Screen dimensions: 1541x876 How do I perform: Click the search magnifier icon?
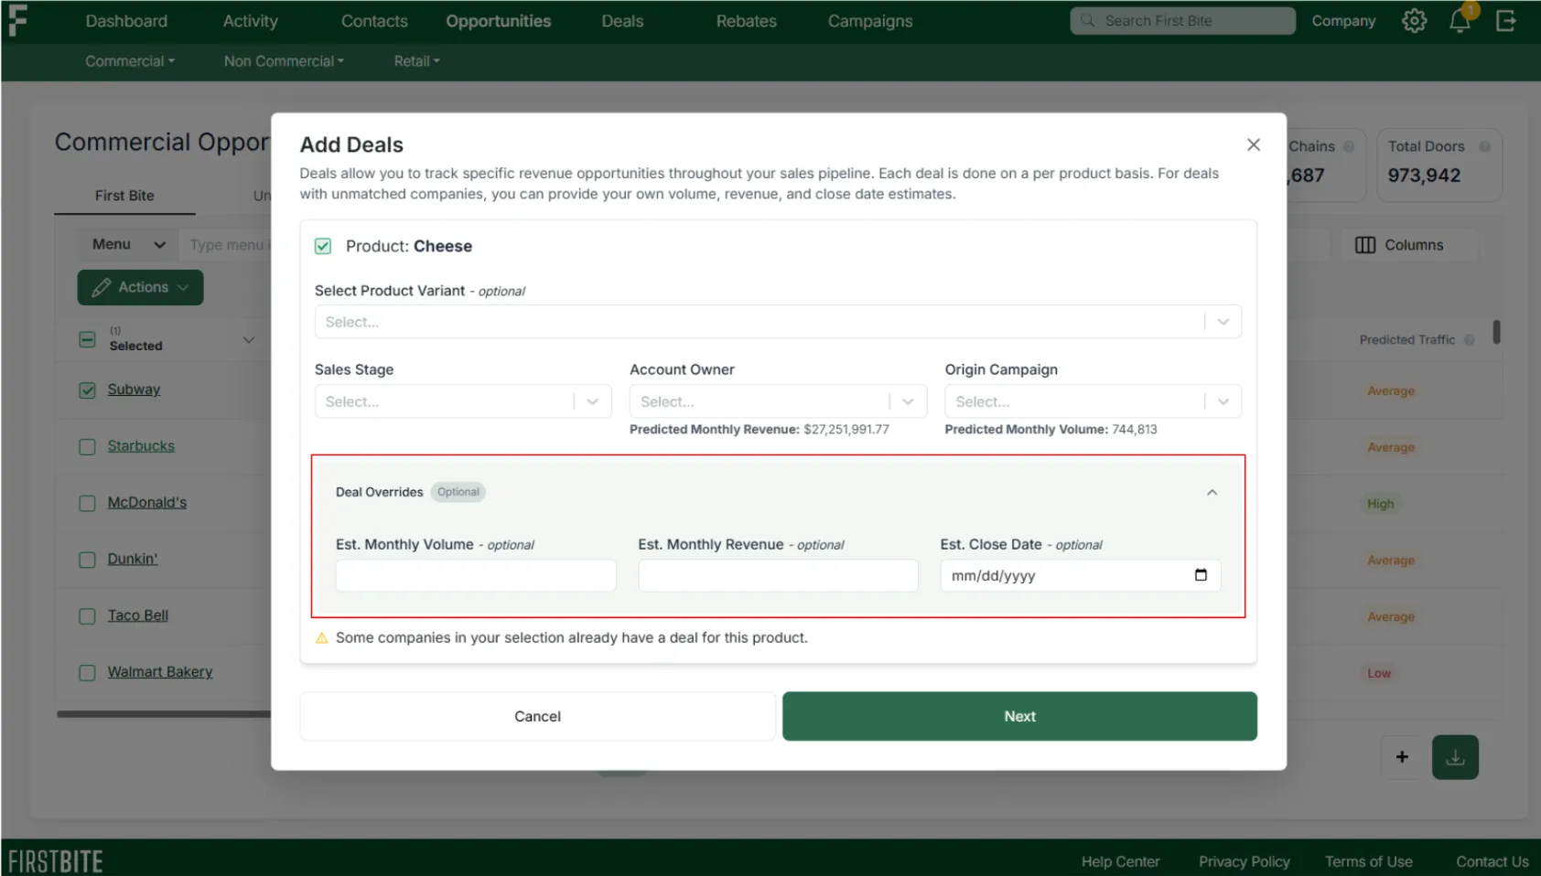(1087, 20)
